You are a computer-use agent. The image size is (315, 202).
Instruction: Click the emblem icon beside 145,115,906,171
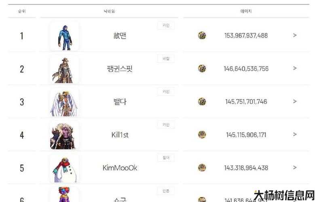click(x=202, y=135)
